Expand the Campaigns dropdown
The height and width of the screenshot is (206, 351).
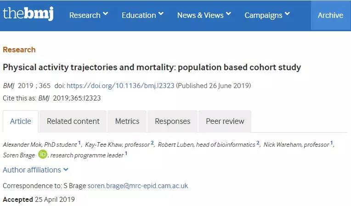[x=267, y=15]
